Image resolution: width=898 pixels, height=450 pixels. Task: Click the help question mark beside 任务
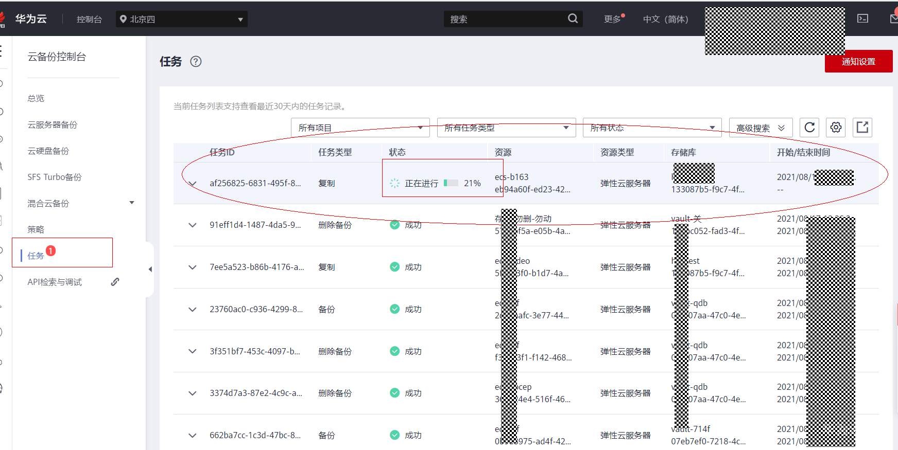pos(196,62)
